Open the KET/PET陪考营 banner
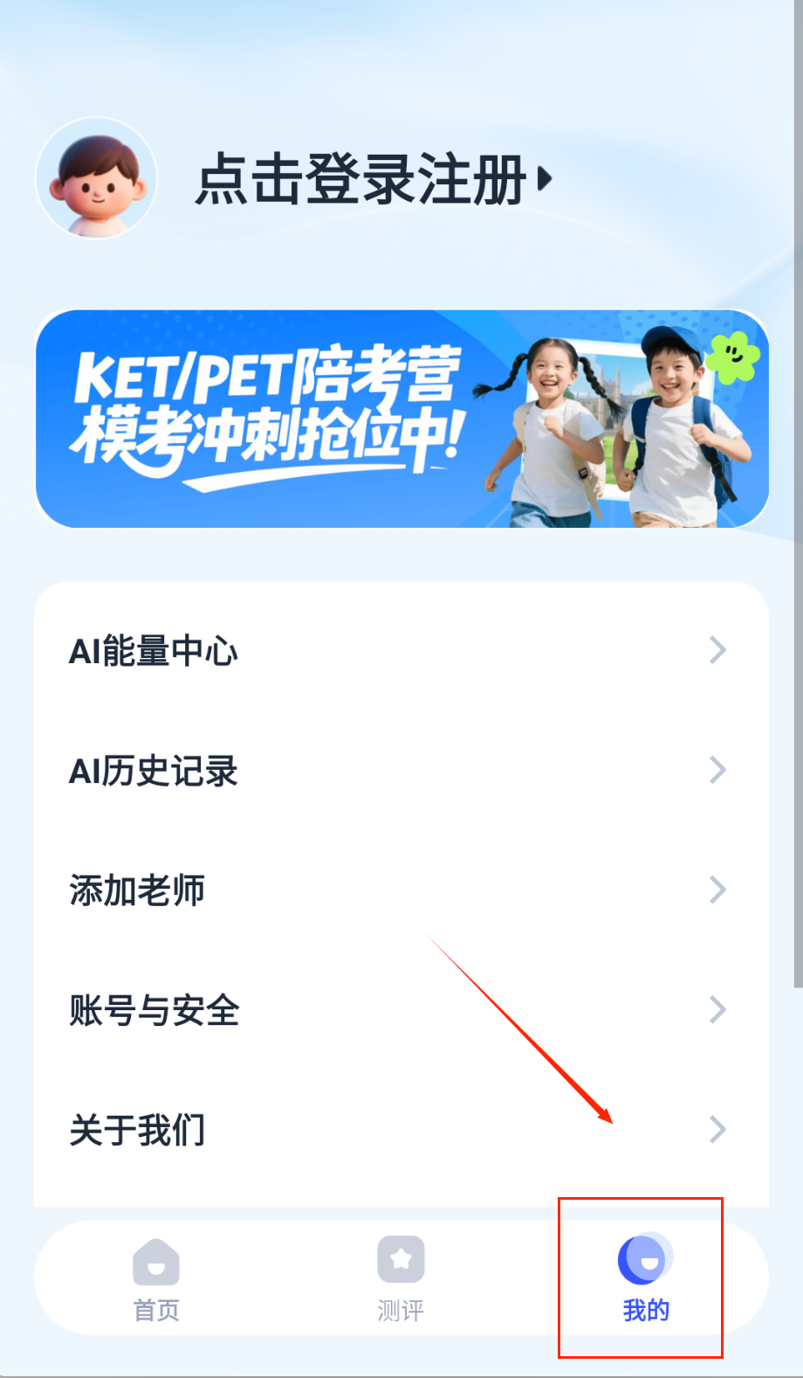 coord(401,419)
